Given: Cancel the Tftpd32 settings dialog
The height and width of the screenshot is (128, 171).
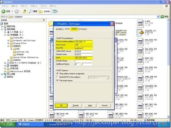Looking at the screenshot, I should pos(104,105).
